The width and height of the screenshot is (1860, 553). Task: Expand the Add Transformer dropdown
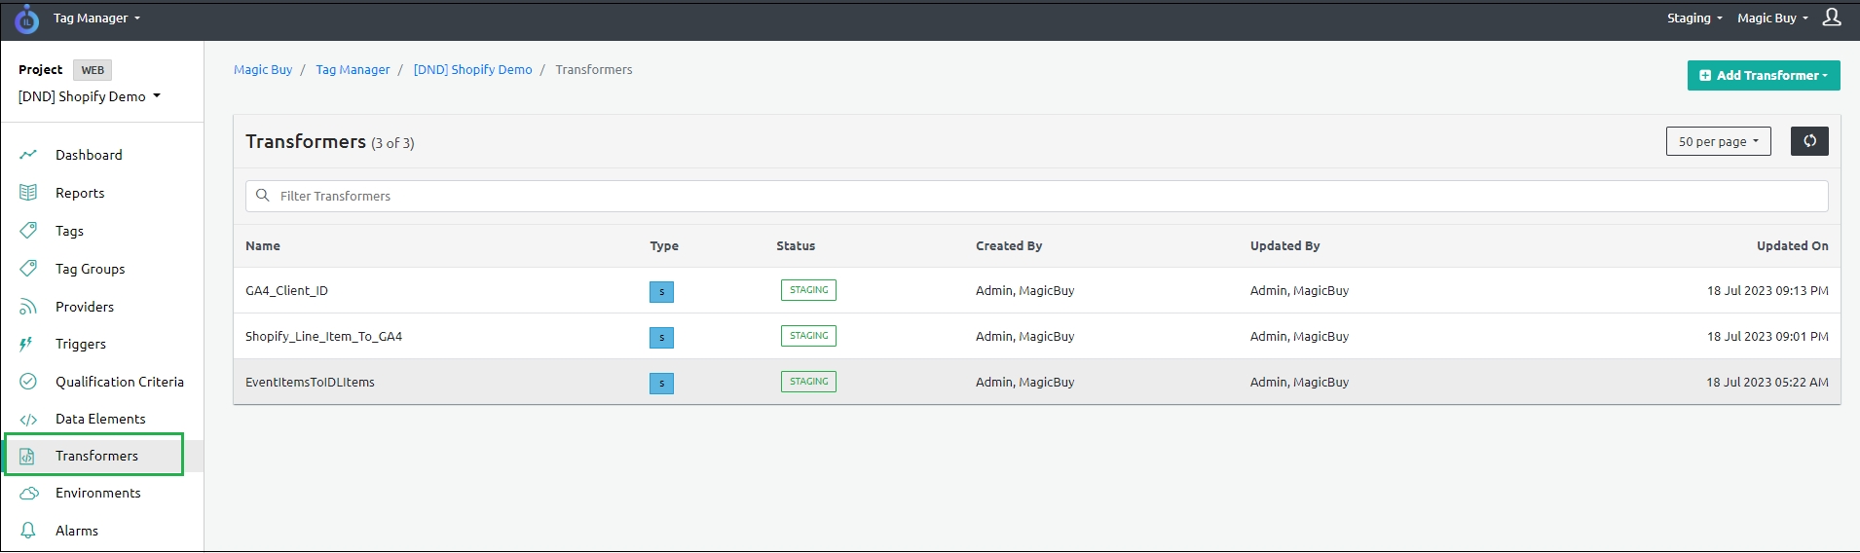pos(1763,75)
